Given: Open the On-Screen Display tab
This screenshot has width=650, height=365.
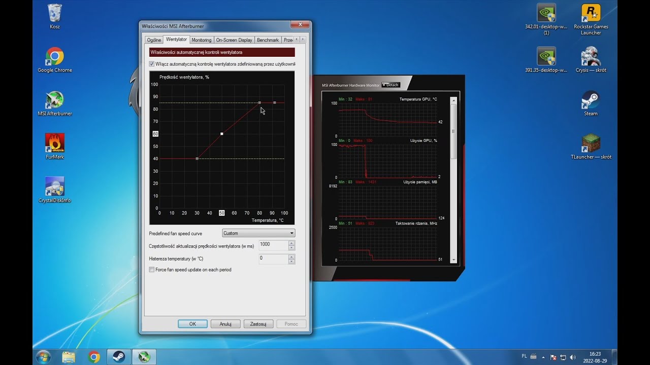Looking at the screenshot, I should (234, 40).
